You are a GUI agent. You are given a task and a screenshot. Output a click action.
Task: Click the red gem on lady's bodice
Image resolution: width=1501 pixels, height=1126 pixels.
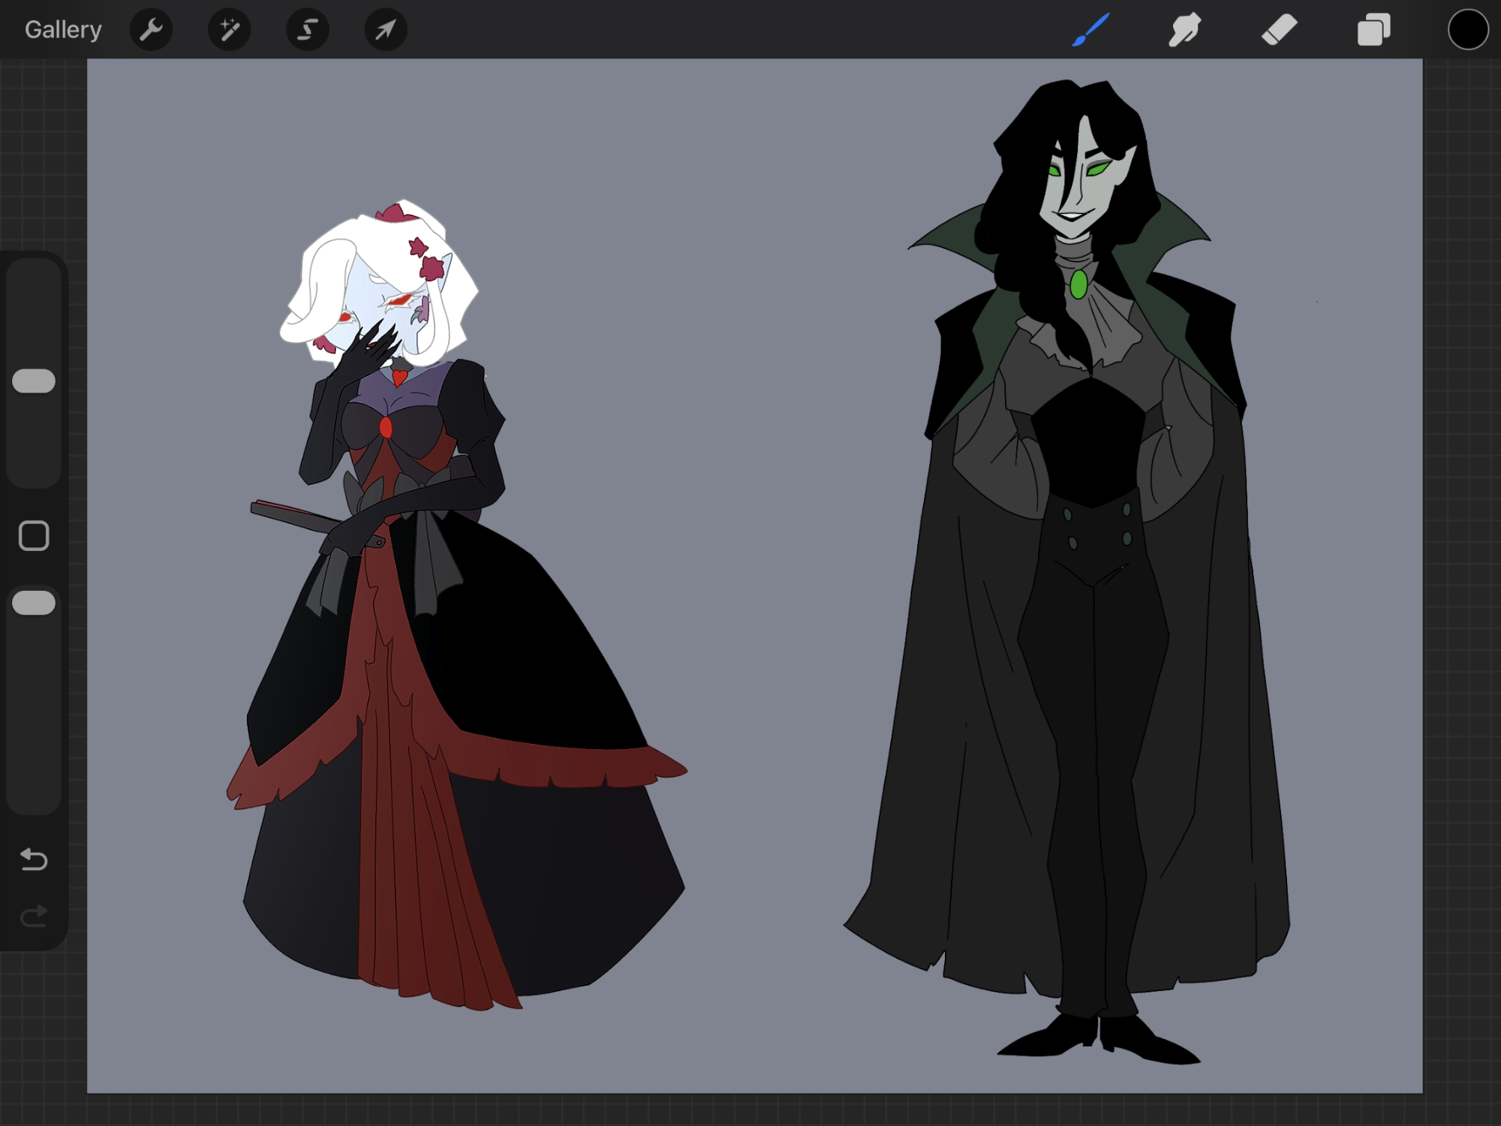[386, 428]
